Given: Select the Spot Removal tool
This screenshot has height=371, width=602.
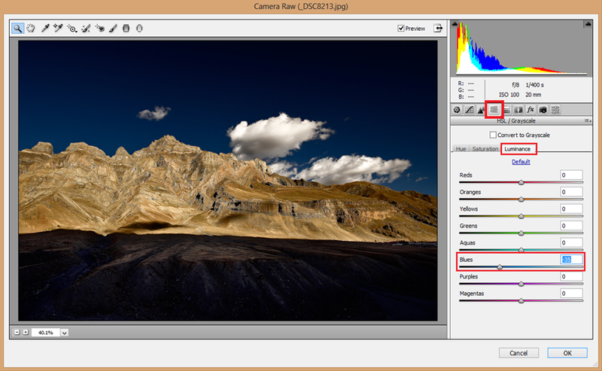Looking at the screenshot, I should tap(86, 29).
